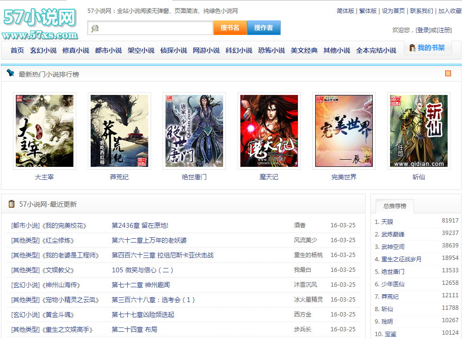Open chapter 第七十七章凶险频迭起
This screenshot has height=339, width=462.
[143, 315]
